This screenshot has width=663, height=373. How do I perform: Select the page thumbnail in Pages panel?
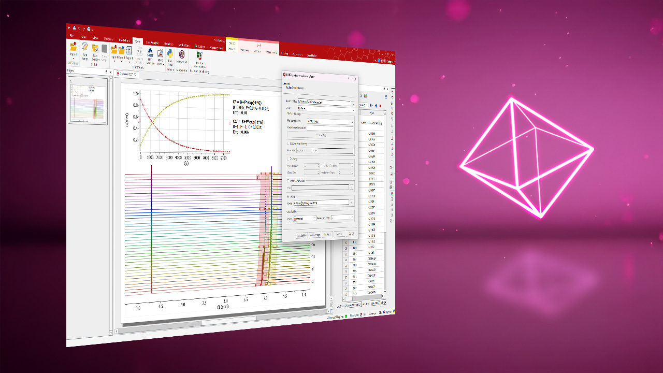click(x=88, y=102)
